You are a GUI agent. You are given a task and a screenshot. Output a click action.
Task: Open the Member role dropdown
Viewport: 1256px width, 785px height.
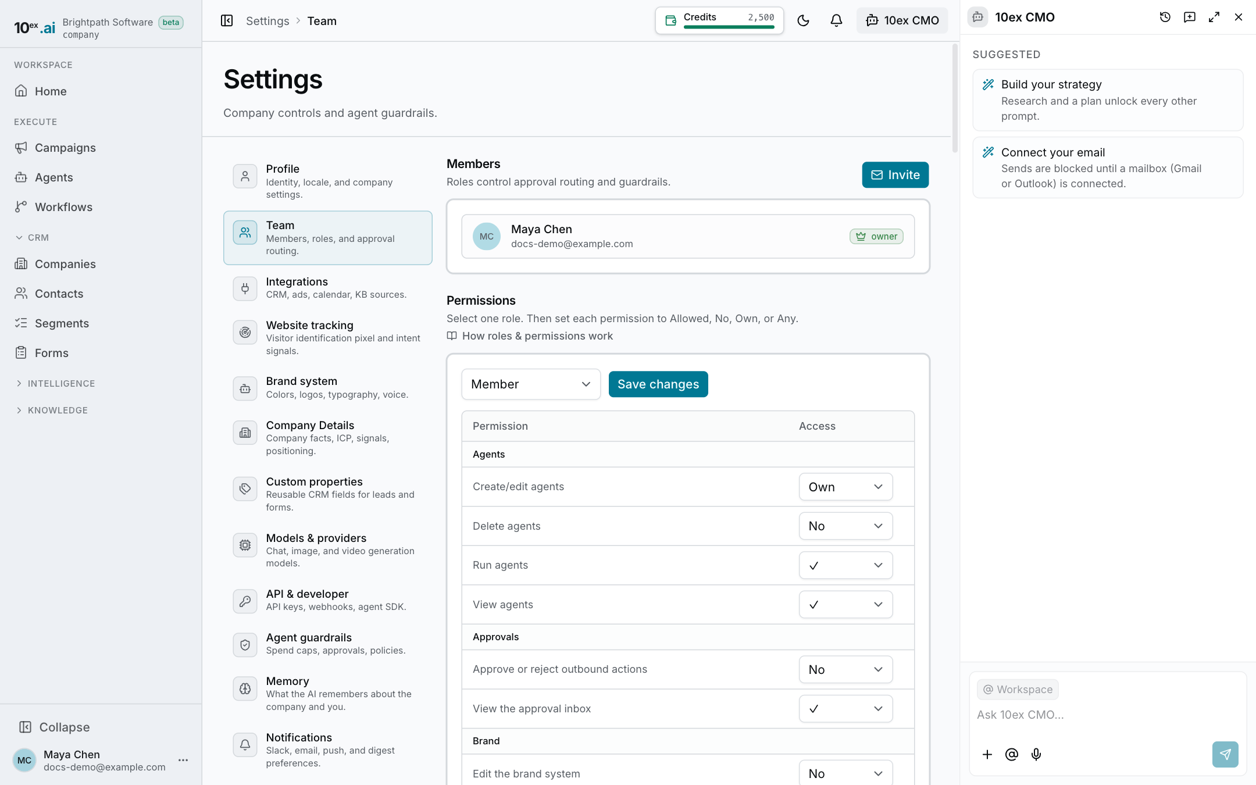point(531,384)
